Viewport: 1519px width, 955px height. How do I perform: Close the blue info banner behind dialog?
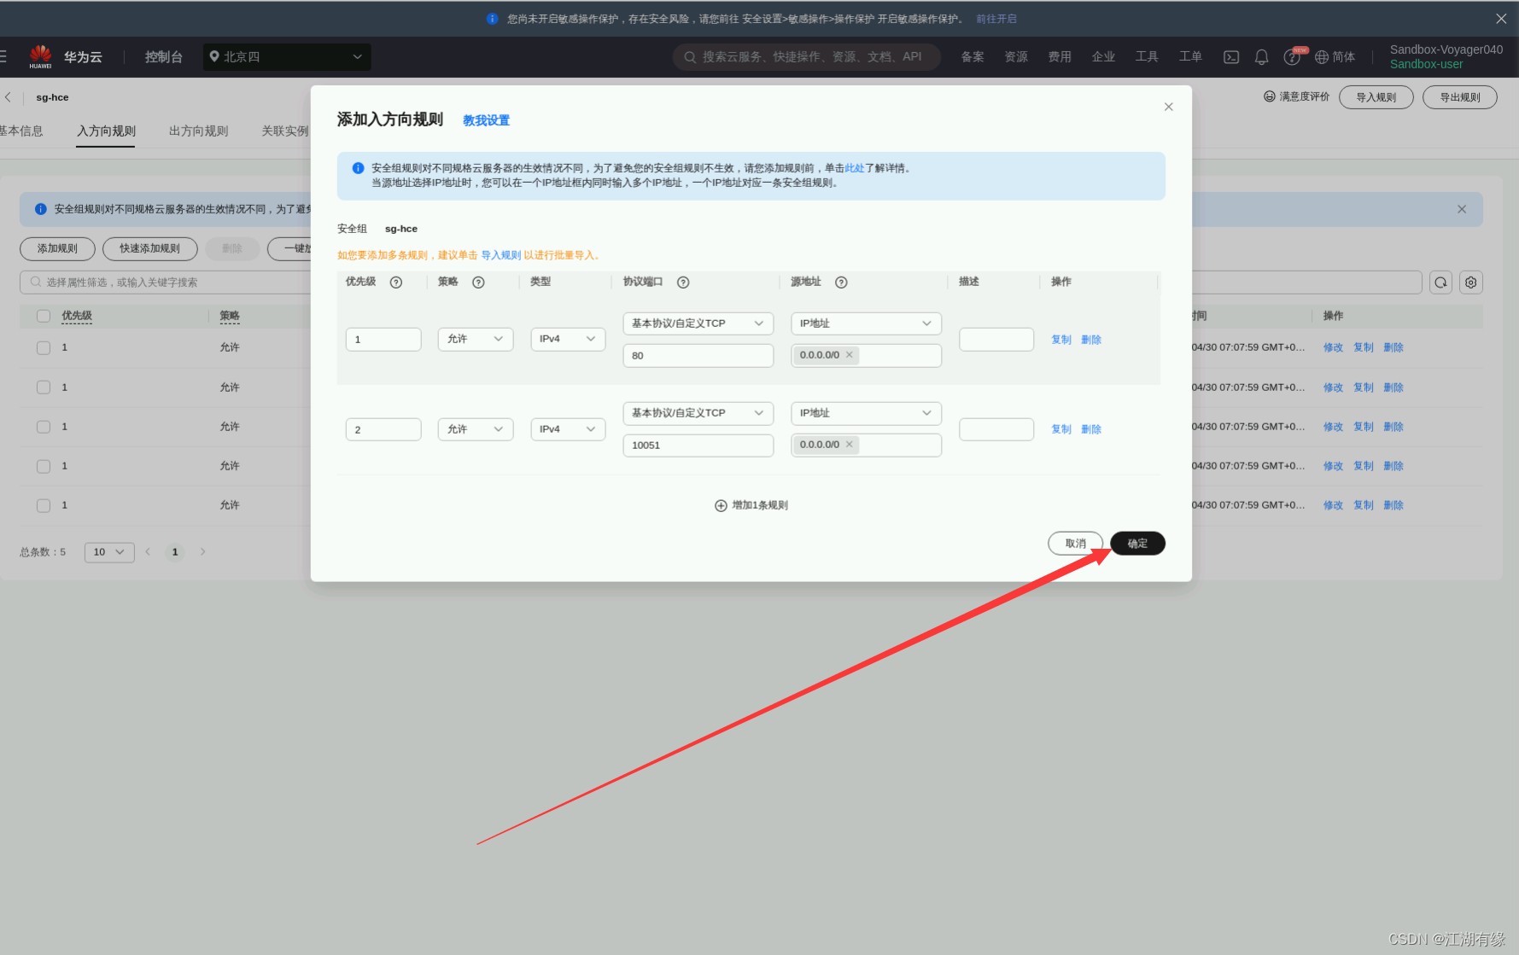click(1462, 209)
